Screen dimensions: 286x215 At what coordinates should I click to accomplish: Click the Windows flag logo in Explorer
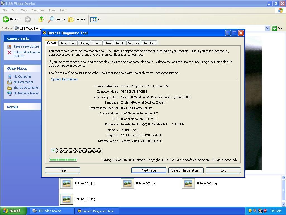[x=280, y=10]
